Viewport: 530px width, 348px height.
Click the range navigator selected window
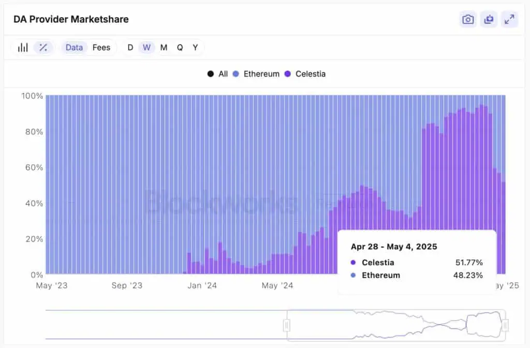coord(396,325)
